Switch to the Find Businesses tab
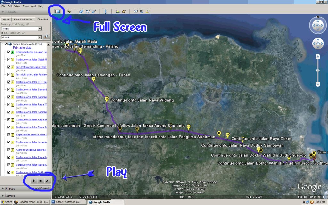Image resolution: width=328 pixels, height=205 pixels. (23, 20)
